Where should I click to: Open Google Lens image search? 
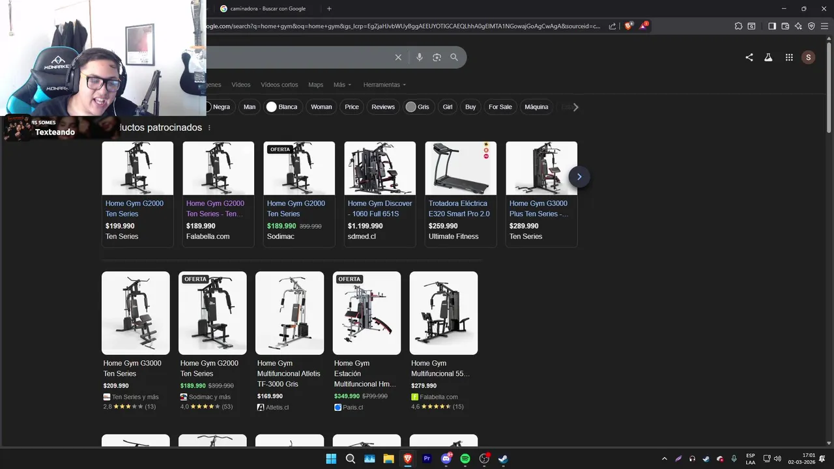pos(437,57)
